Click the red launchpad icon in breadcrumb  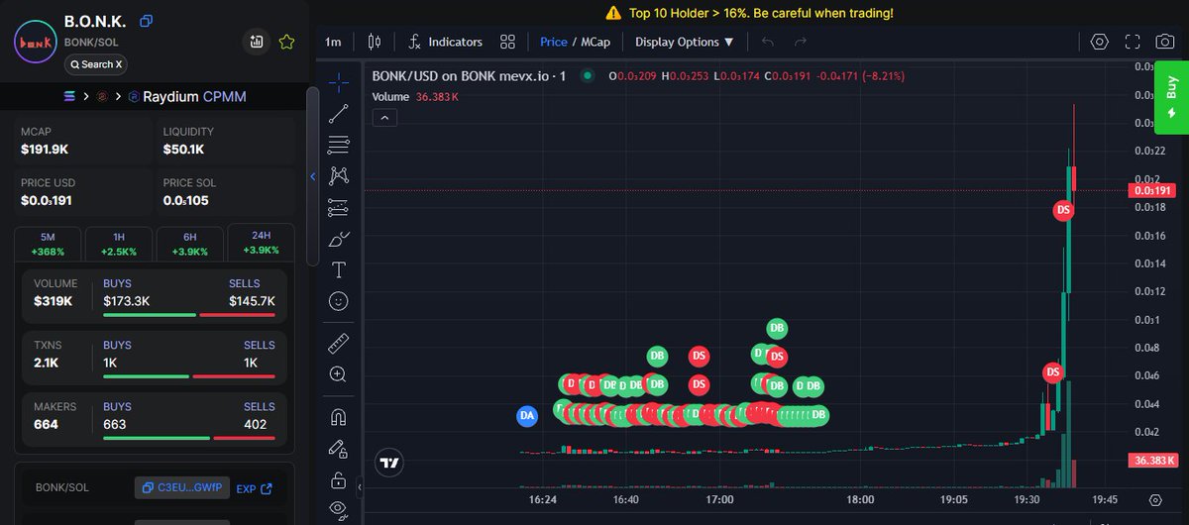click(101, 96)
